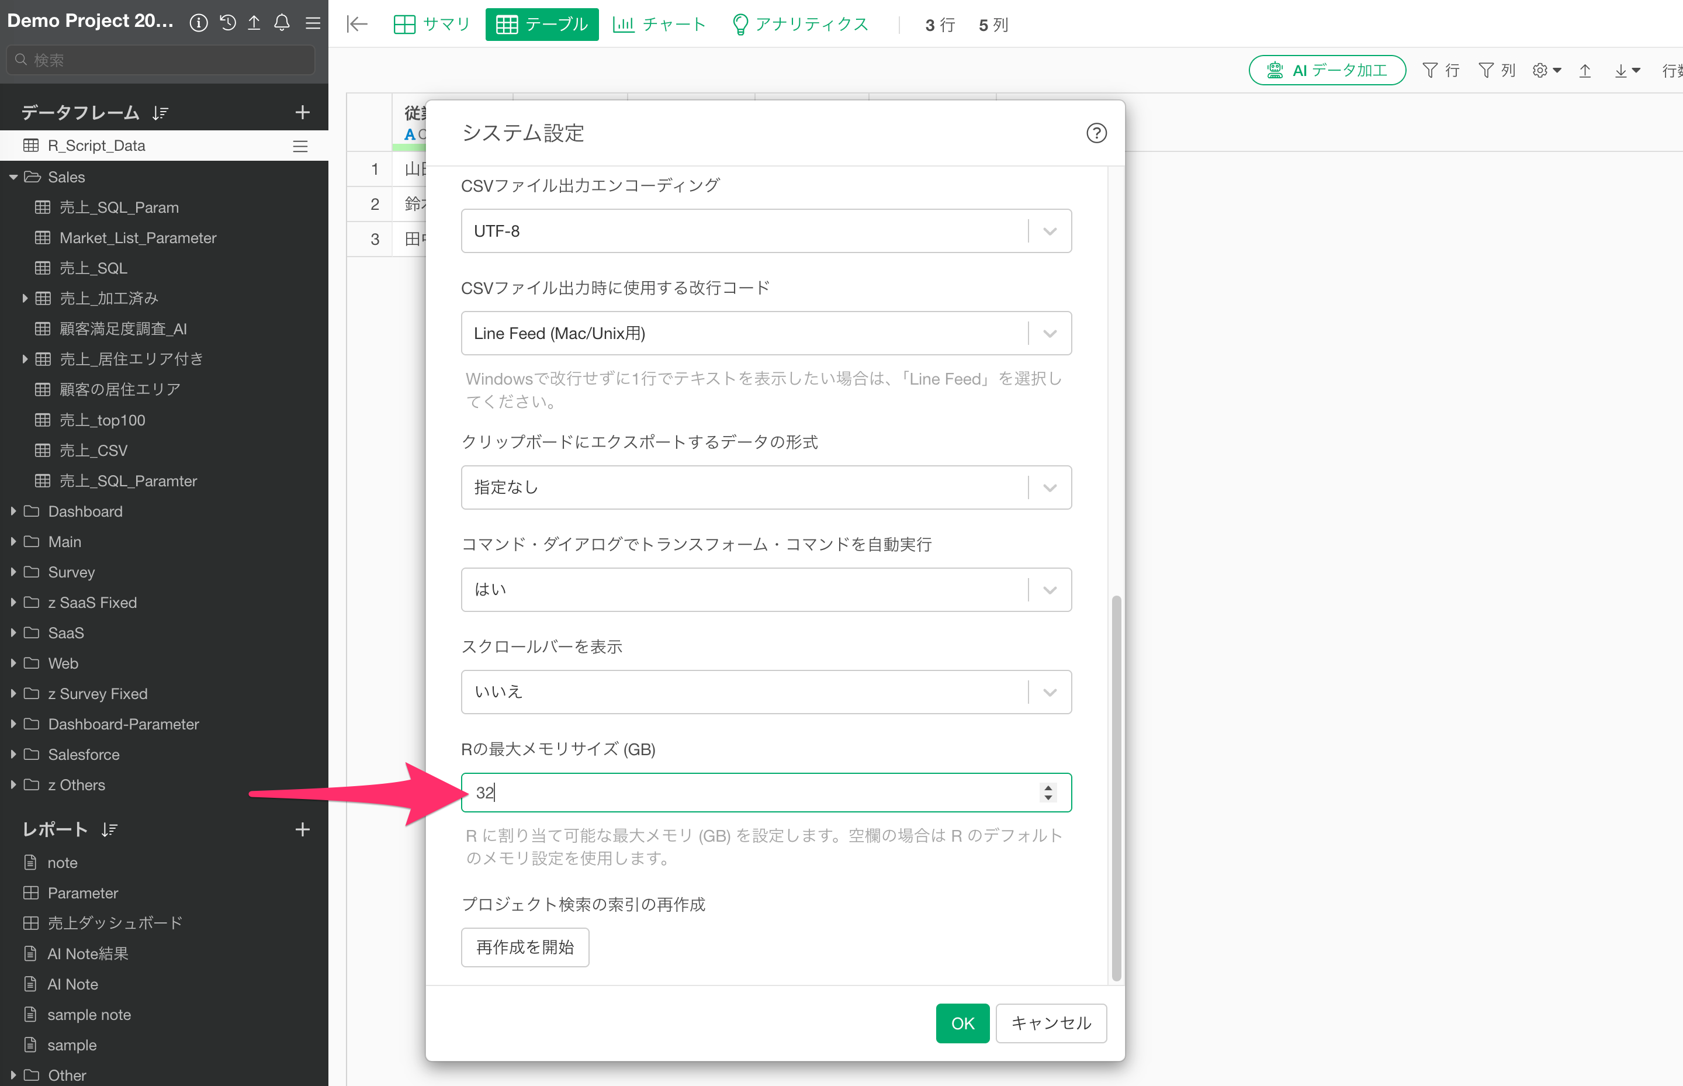Open CSV output encoding UTF-8 dropdown
Viewport: 1683px width, 1086px height.
[x=766, y=231]
